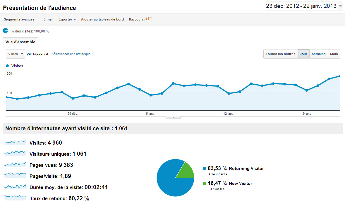345x204 pixels.
Task: Click Ajouter au tableau de bord
Action: click(102, 19)
